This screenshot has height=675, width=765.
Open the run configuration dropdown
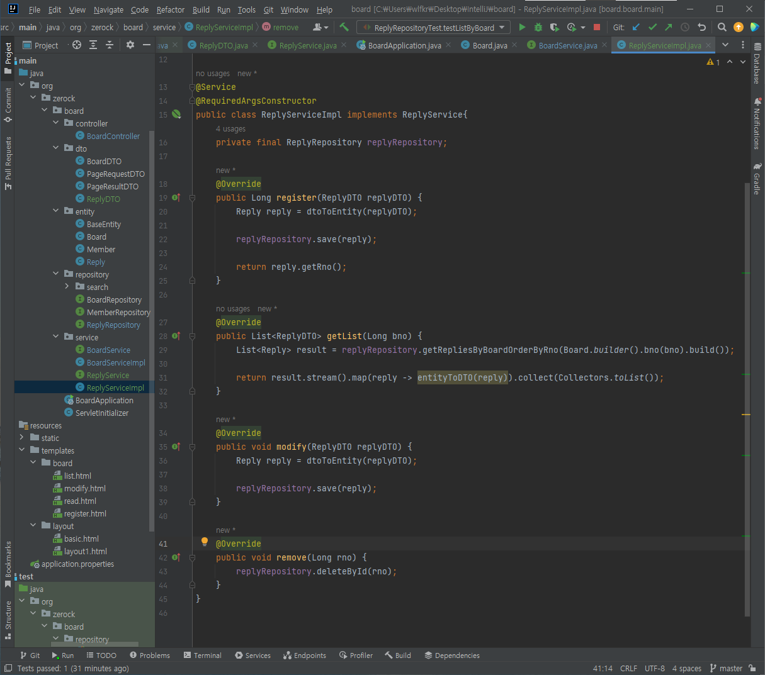point(434,28)
